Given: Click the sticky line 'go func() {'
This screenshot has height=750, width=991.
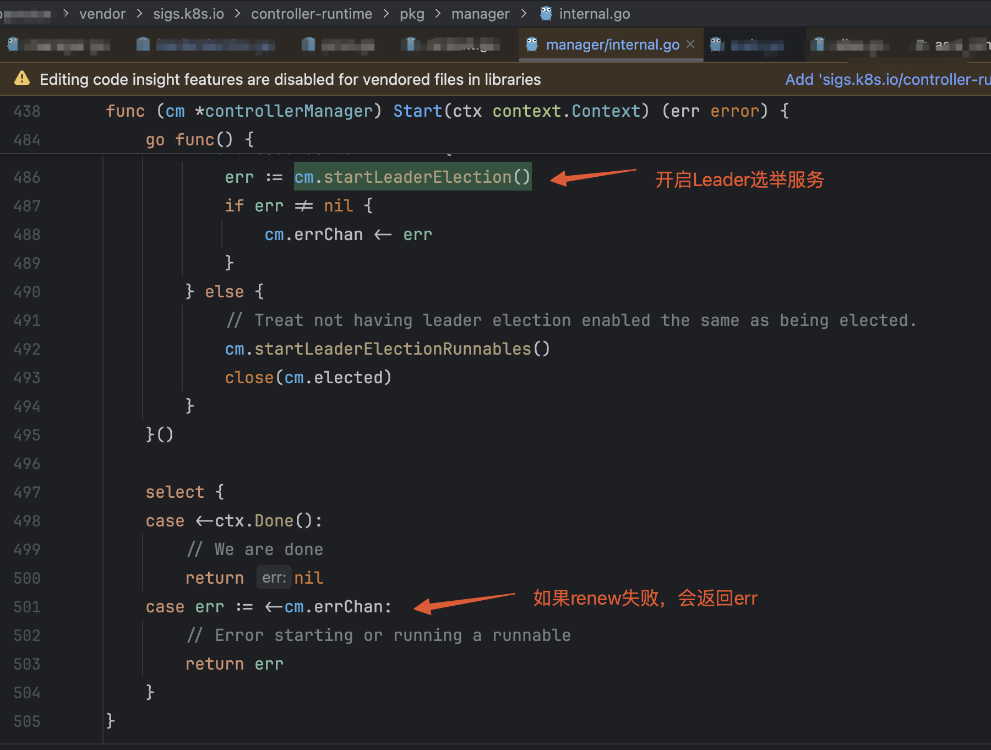Looking at the screenshot, I should pyautogui.click(x=200, y=140).
